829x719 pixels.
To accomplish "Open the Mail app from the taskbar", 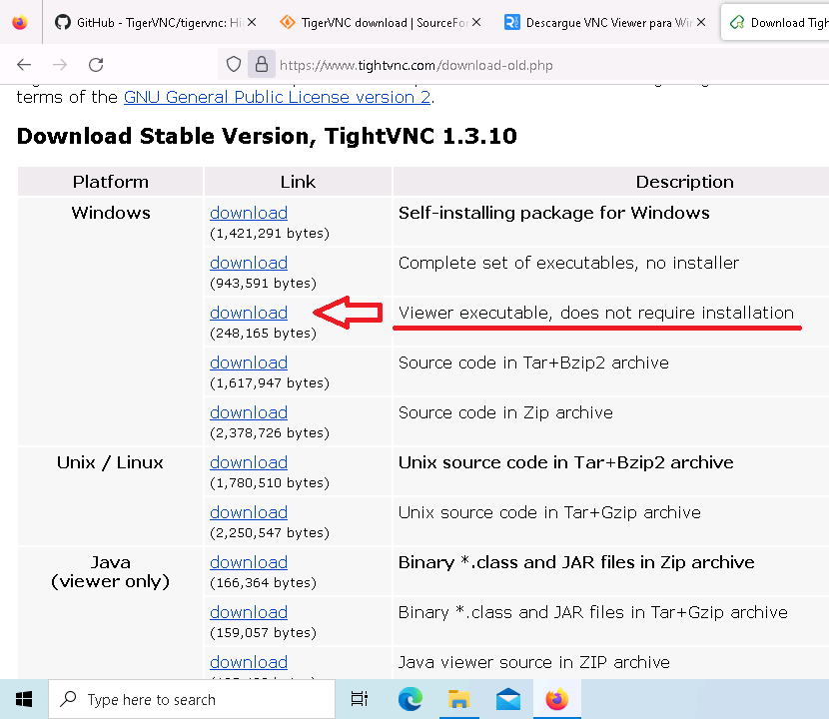I will point(508,699).
